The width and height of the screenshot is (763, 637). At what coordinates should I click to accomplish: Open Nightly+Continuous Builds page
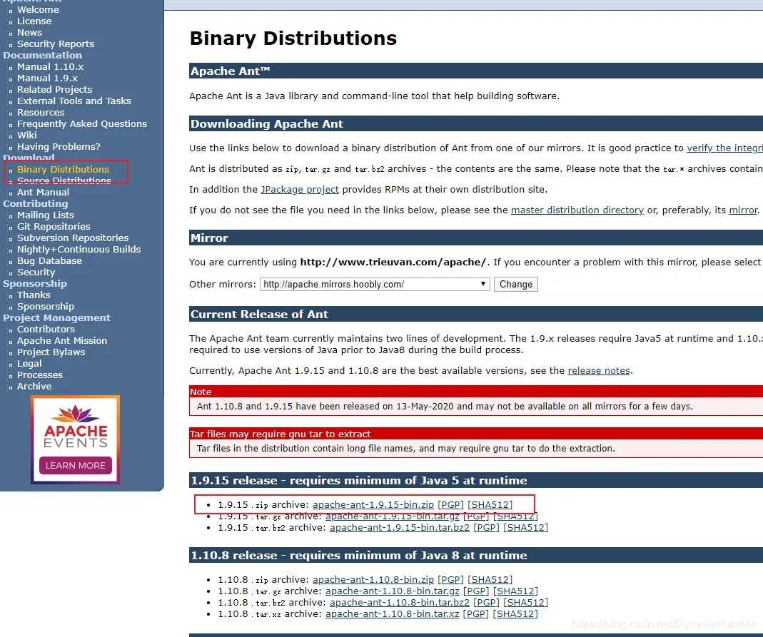tap(79, 249)
